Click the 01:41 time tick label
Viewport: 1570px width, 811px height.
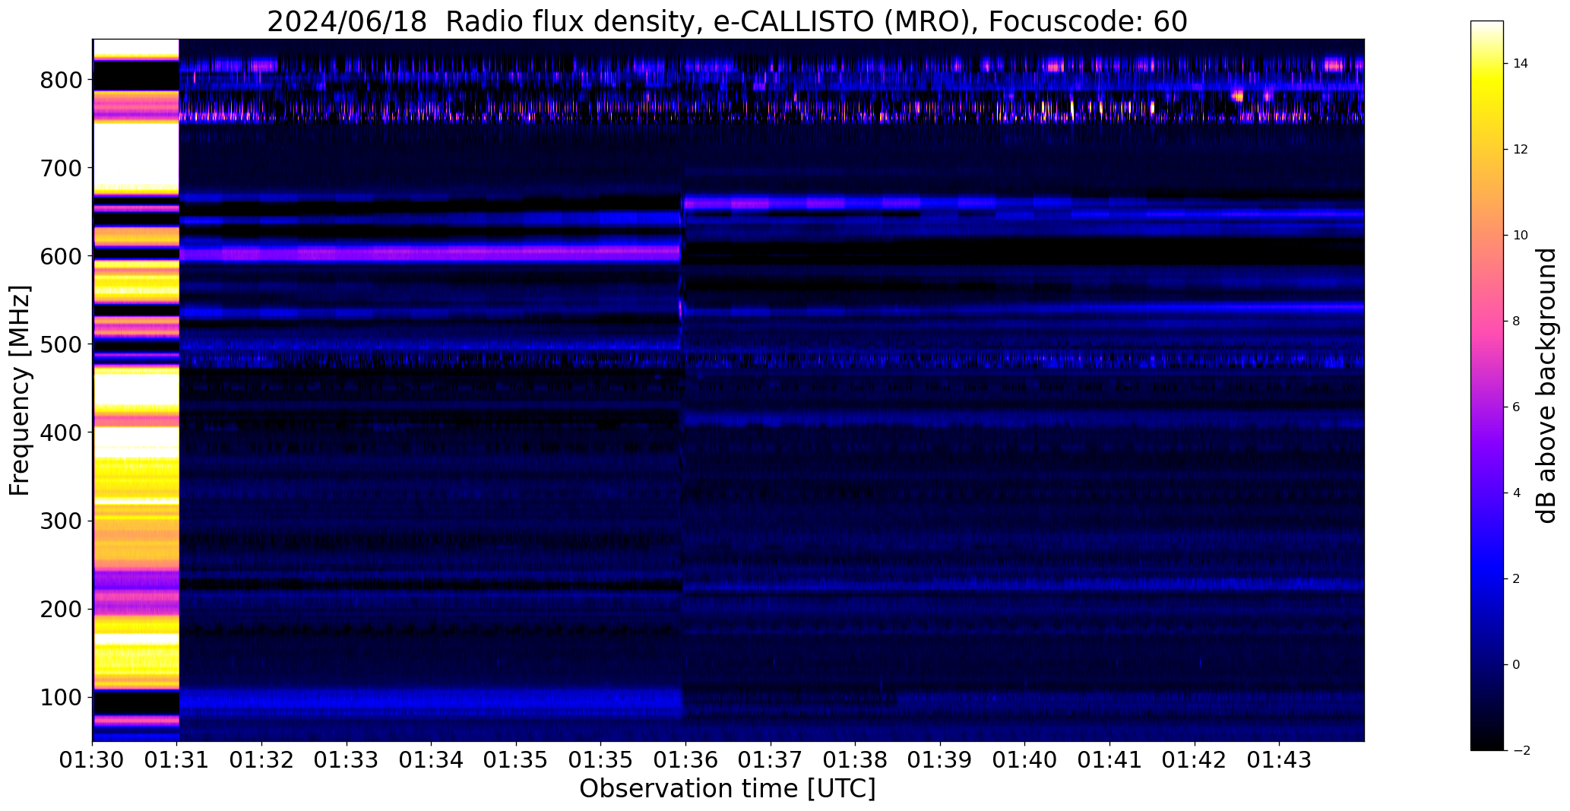click(1110, 760)
